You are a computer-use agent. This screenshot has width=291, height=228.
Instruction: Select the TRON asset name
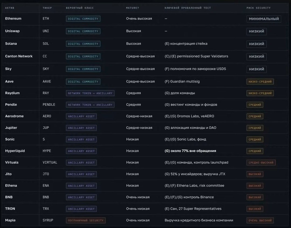pyautogui.click(x=10, y=209)
